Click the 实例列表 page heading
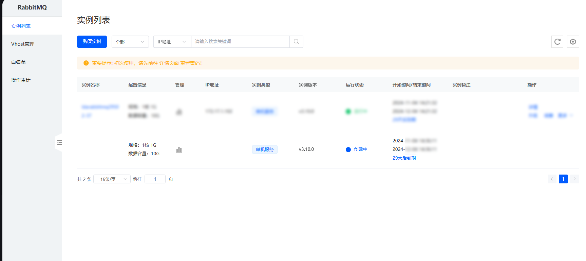 pyautogui.click(x=94, y=20)
